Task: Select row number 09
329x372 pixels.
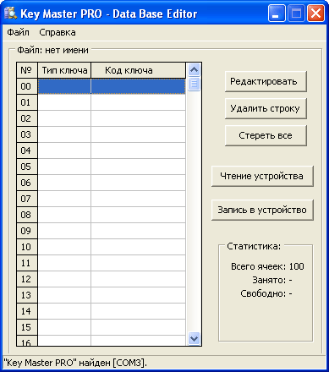Action: click(x=27, y=231)
